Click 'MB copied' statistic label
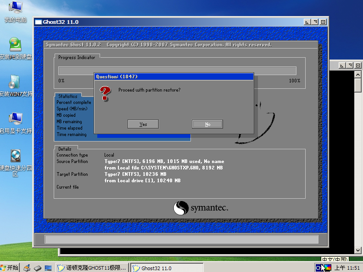Viewport: 363px width, 272px height. tap(66, 115)
